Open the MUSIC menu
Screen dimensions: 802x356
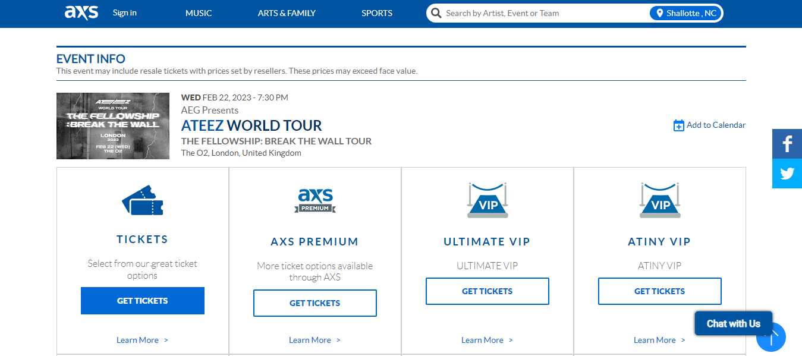tap(198, 12)
